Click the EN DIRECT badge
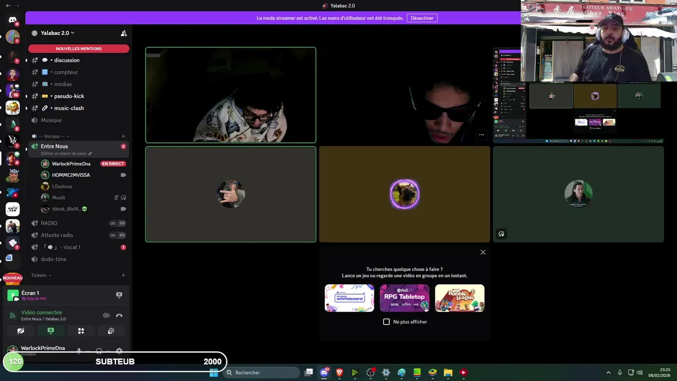The width and height of the screenshot is (677, 381). (113, 164)
